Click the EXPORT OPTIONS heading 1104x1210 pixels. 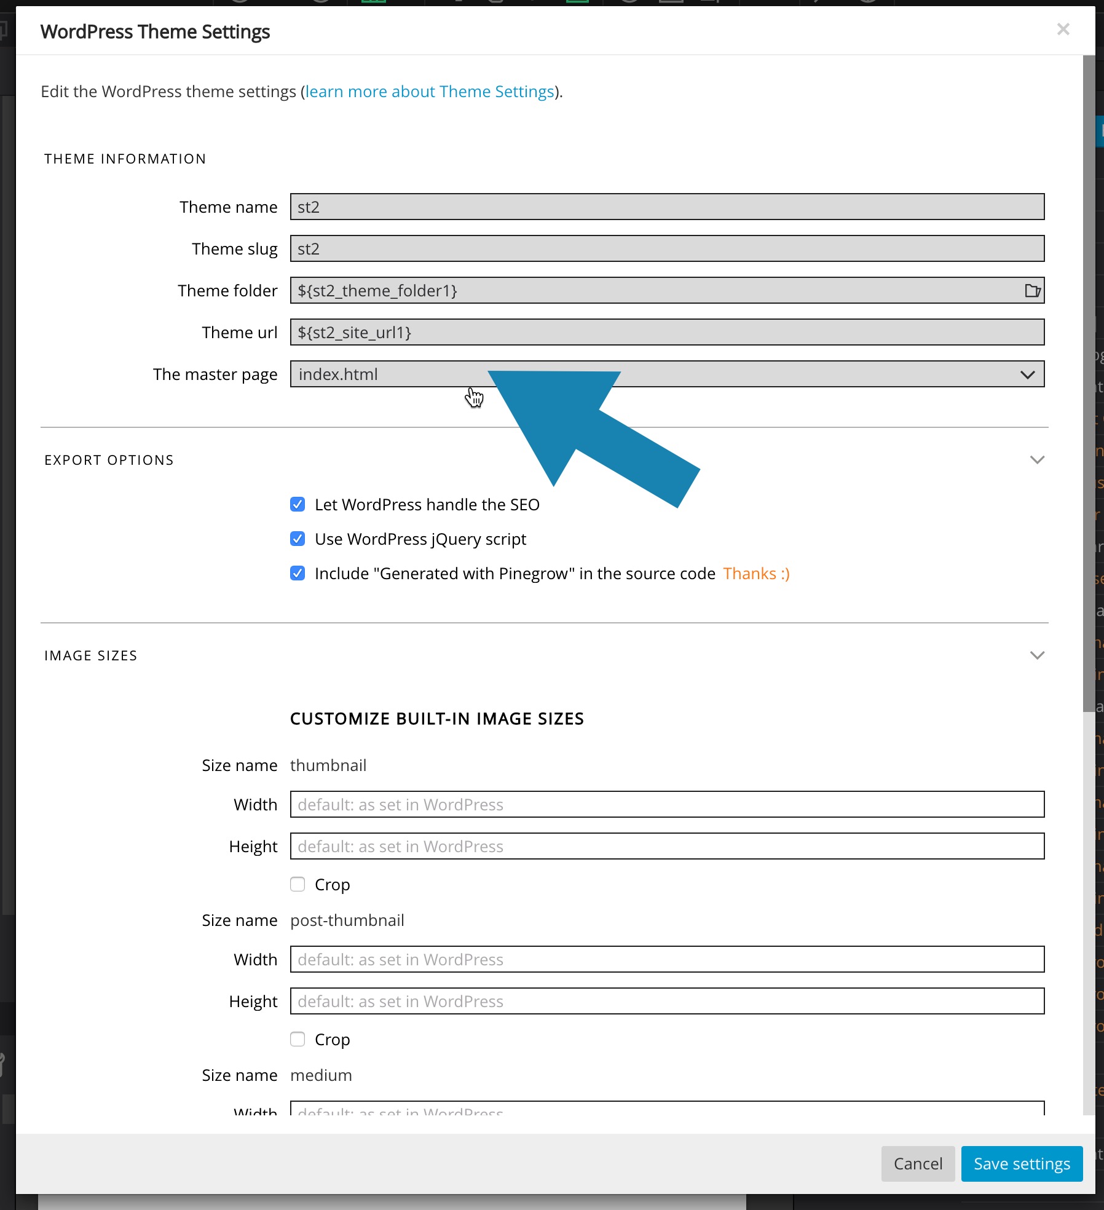pyautogui.click(x=109, y=460)
